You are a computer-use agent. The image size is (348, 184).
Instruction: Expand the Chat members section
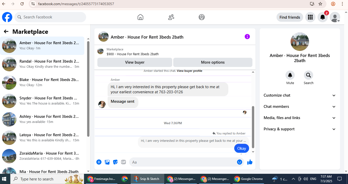300,107
